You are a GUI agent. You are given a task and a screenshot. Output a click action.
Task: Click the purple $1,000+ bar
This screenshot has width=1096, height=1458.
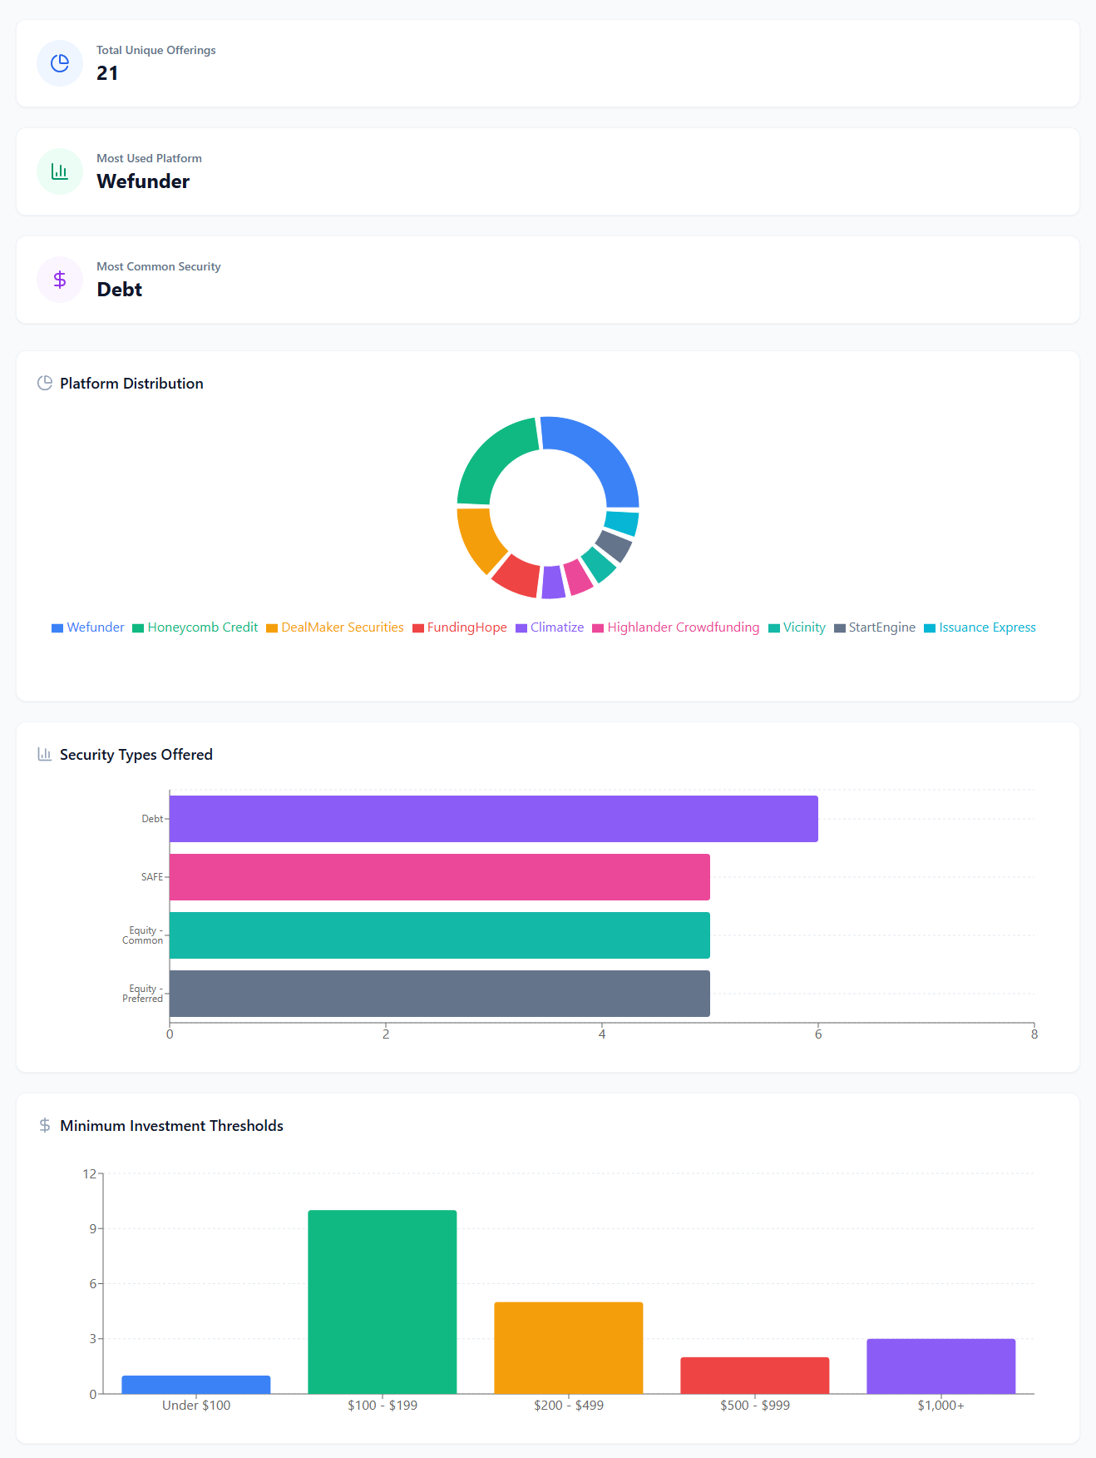[x=941, y=1366]
